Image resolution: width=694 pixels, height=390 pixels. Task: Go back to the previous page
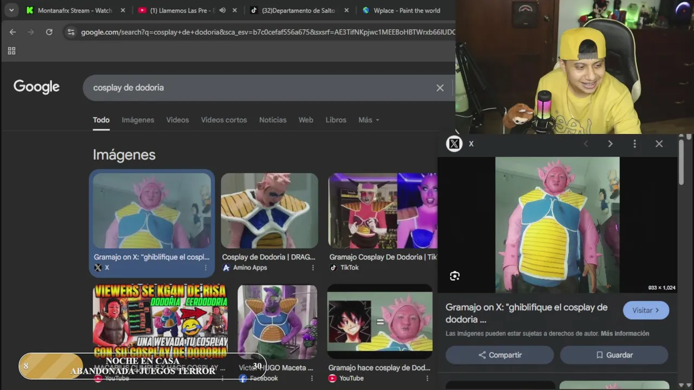tap(12, 32)
